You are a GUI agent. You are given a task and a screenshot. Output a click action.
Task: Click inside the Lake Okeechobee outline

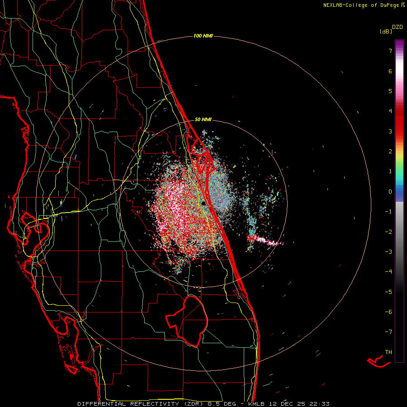pyautogui.click(x=192, y=321)
